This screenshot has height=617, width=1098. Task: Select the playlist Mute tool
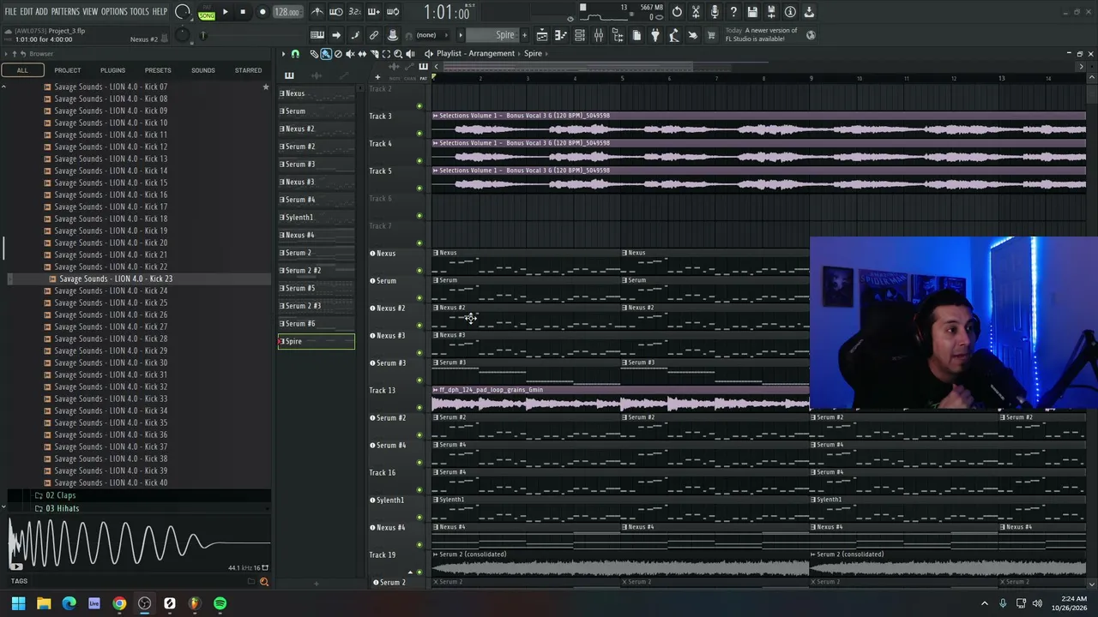click(350, 53)
